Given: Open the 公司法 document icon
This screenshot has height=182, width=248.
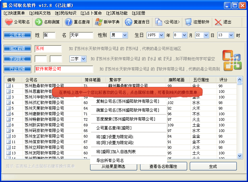Looking at the screenshot, I should point(159,22).
